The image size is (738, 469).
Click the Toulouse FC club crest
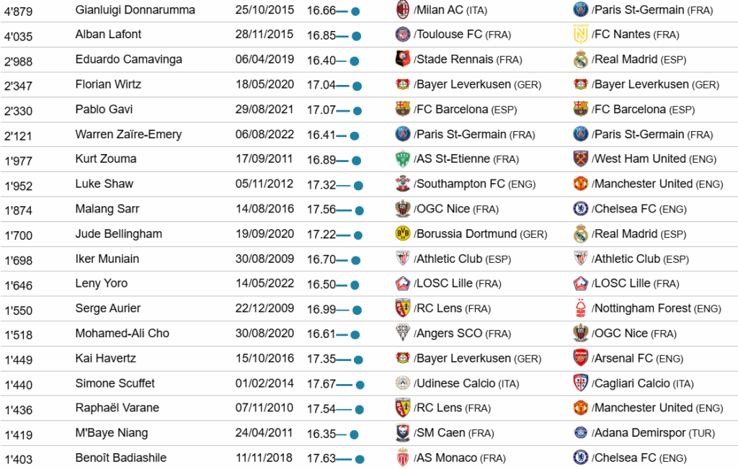click(x=403, y=35)
